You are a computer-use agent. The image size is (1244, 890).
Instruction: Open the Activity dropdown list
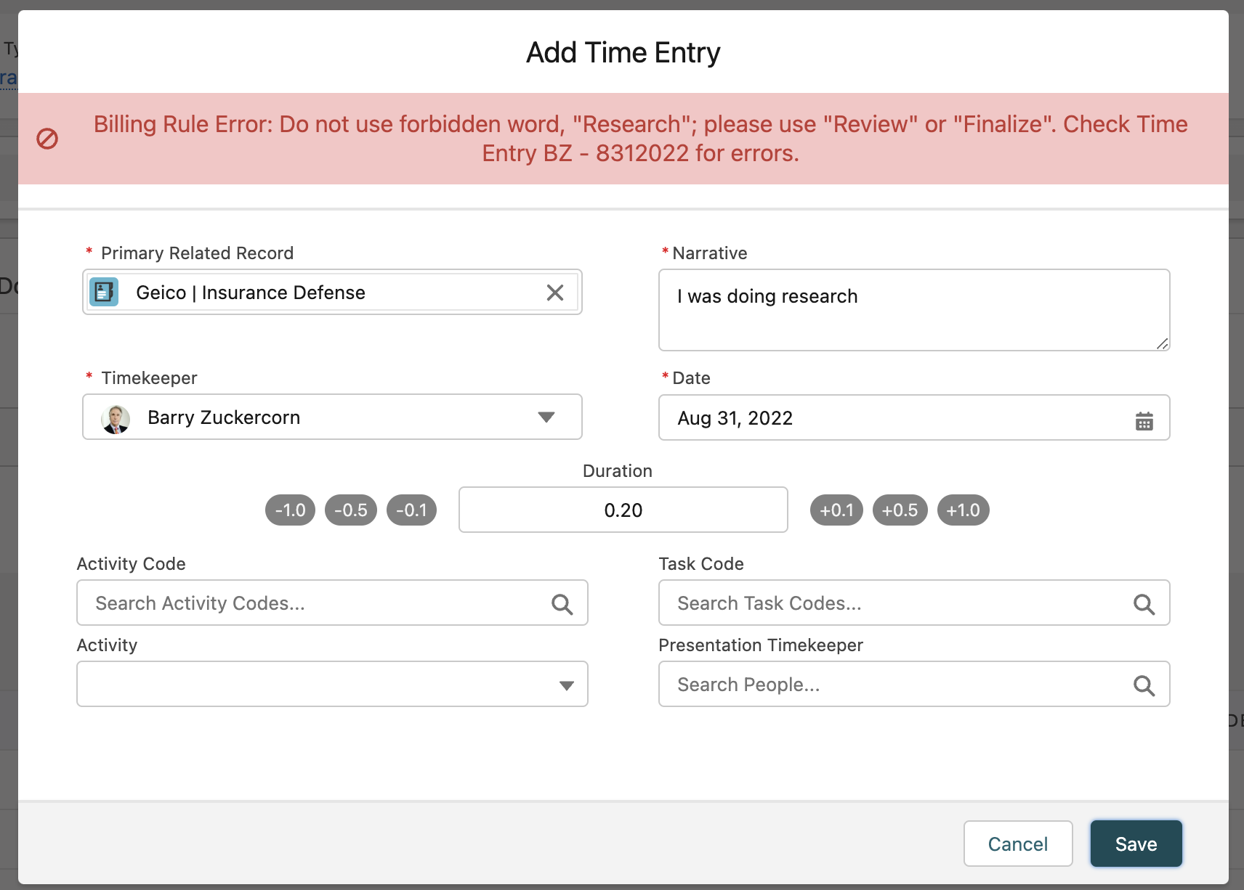point(566,685)
